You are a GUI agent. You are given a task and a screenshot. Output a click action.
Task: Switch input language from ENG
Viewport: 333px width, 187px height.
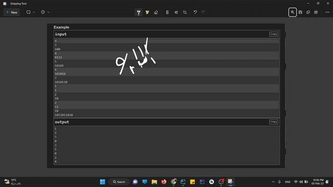(x=288, y=182)
